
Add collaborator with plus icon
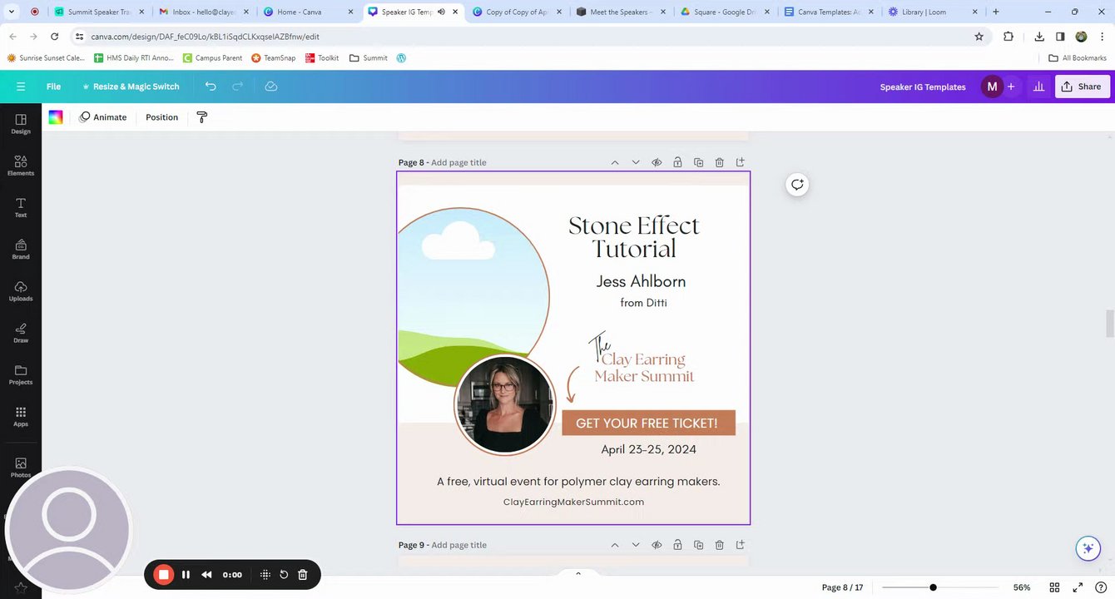1011,87
